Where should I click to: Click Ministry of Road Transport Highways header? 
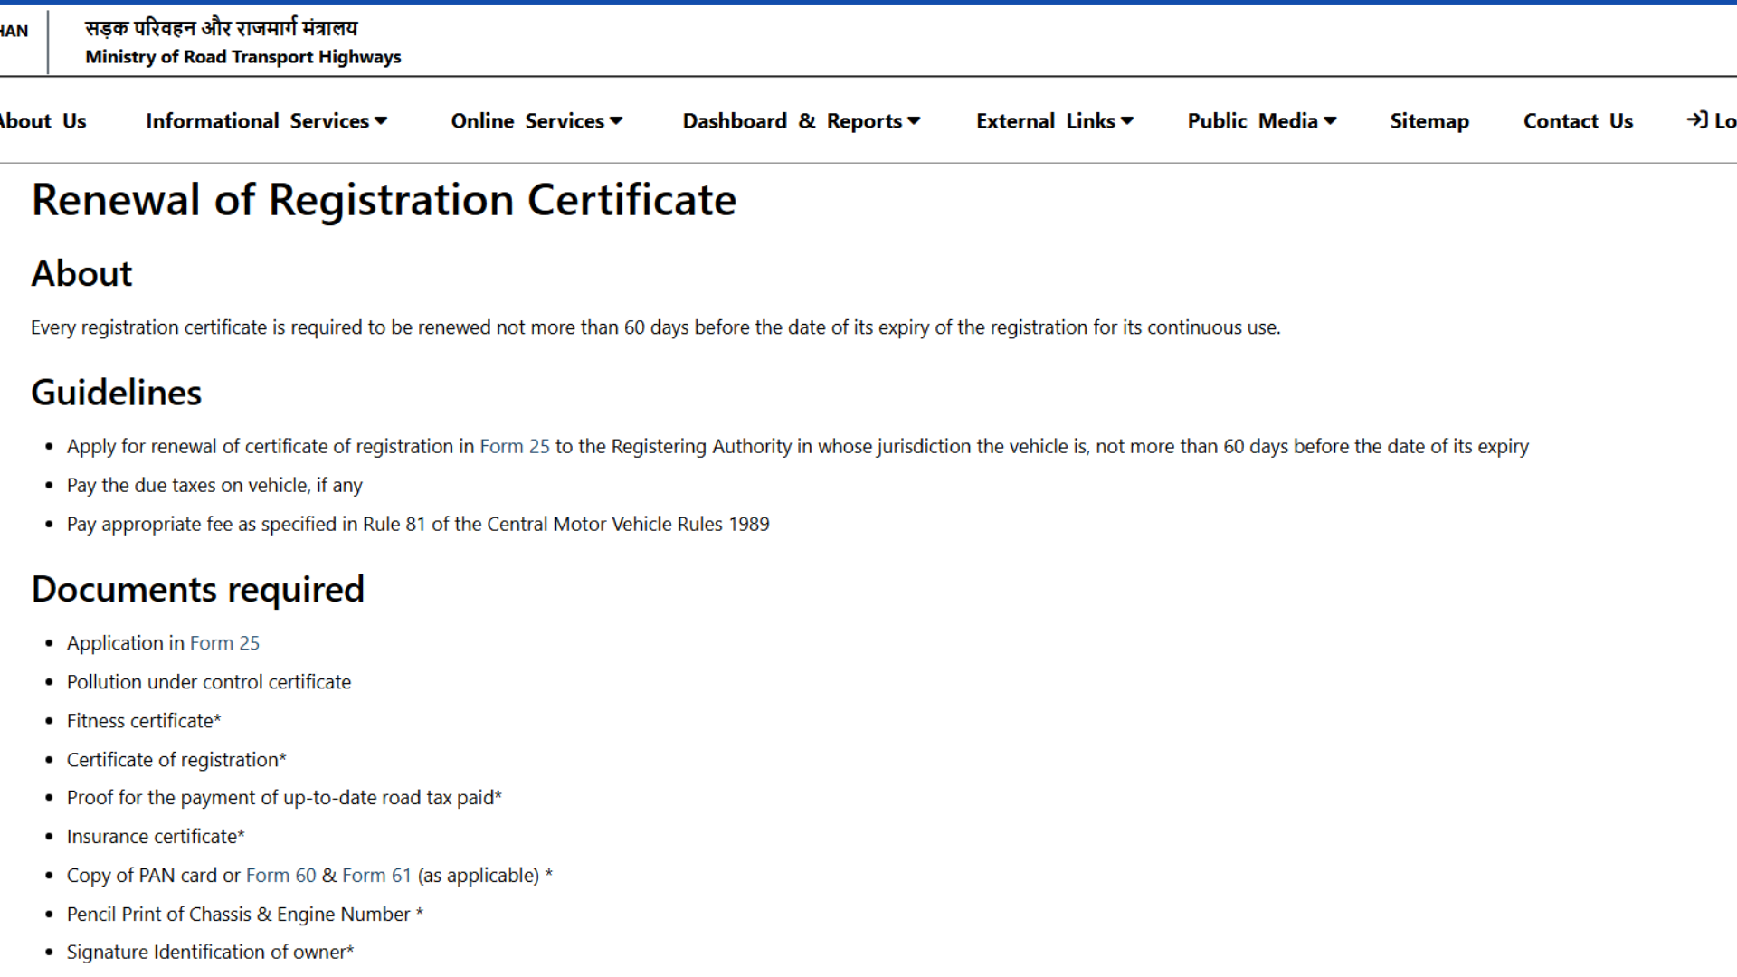242,57
